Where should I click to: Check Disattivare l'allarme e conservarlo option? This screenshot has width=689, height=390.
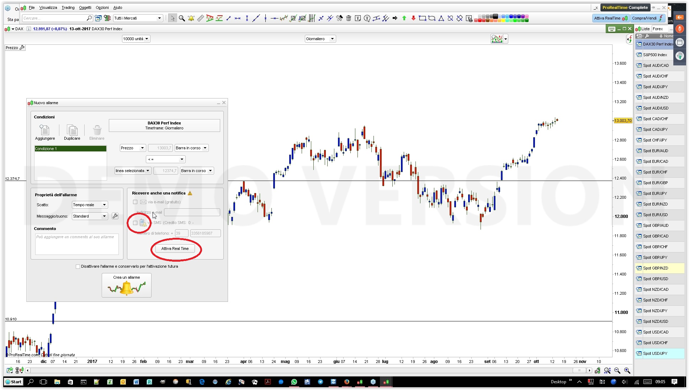coord(78,266)
